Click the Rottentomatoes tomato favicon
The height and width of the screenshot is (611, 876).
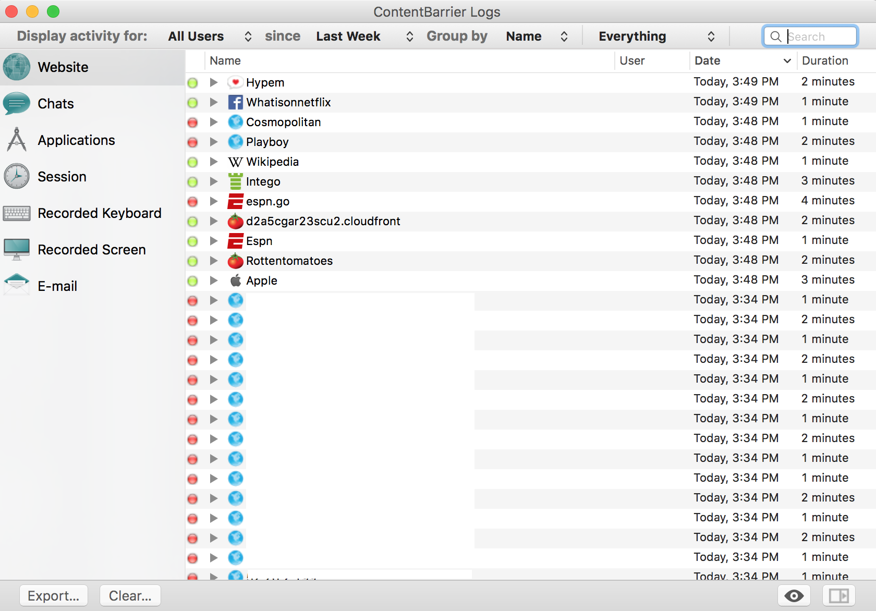pyautogui.click(x=236, y=261)
